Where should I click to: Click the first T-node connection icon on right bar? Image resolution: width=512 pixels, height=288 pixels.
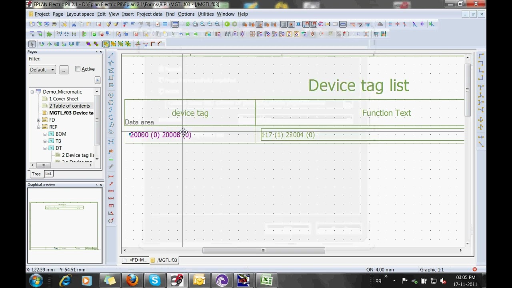pyautogui.click(x=481, y=87)
